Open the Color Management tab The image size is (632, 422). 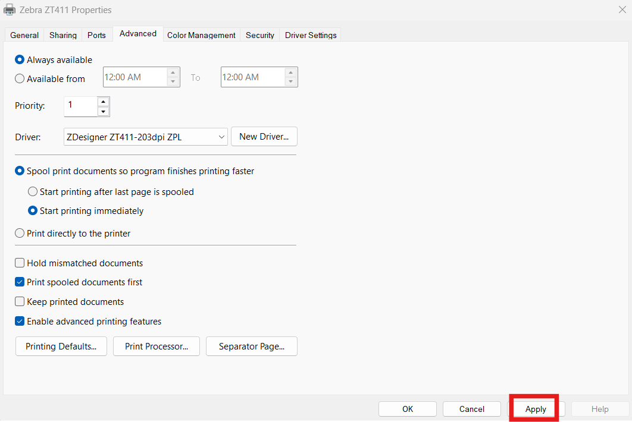tap(201, 35)
